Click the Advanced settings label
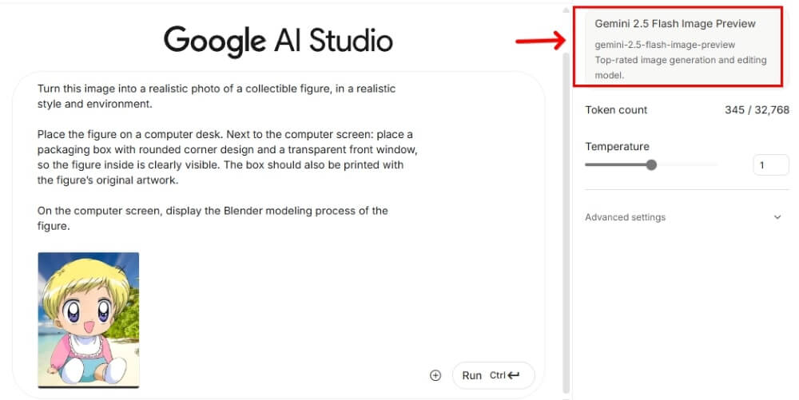The height and width of the screenshot is (400, 799). pyautogui.click(x=625, y=217)
